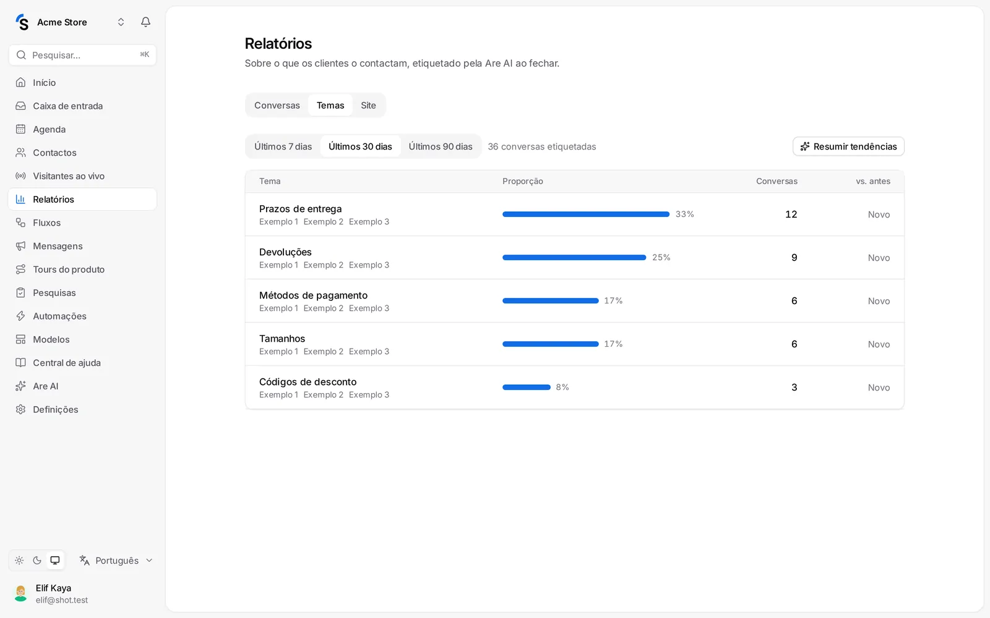Open Are AI sparkle icon
The image size is (990, 618).
(x=20, y=386)
